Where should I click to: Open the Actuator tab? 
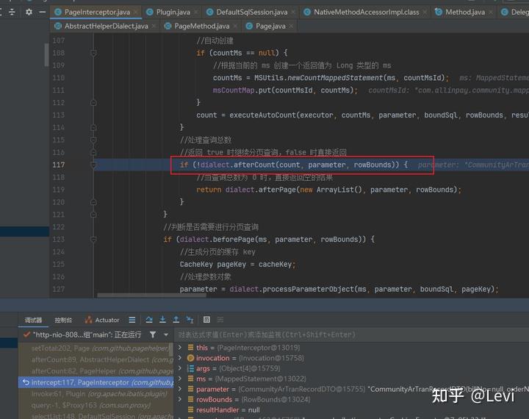point(102,320)
